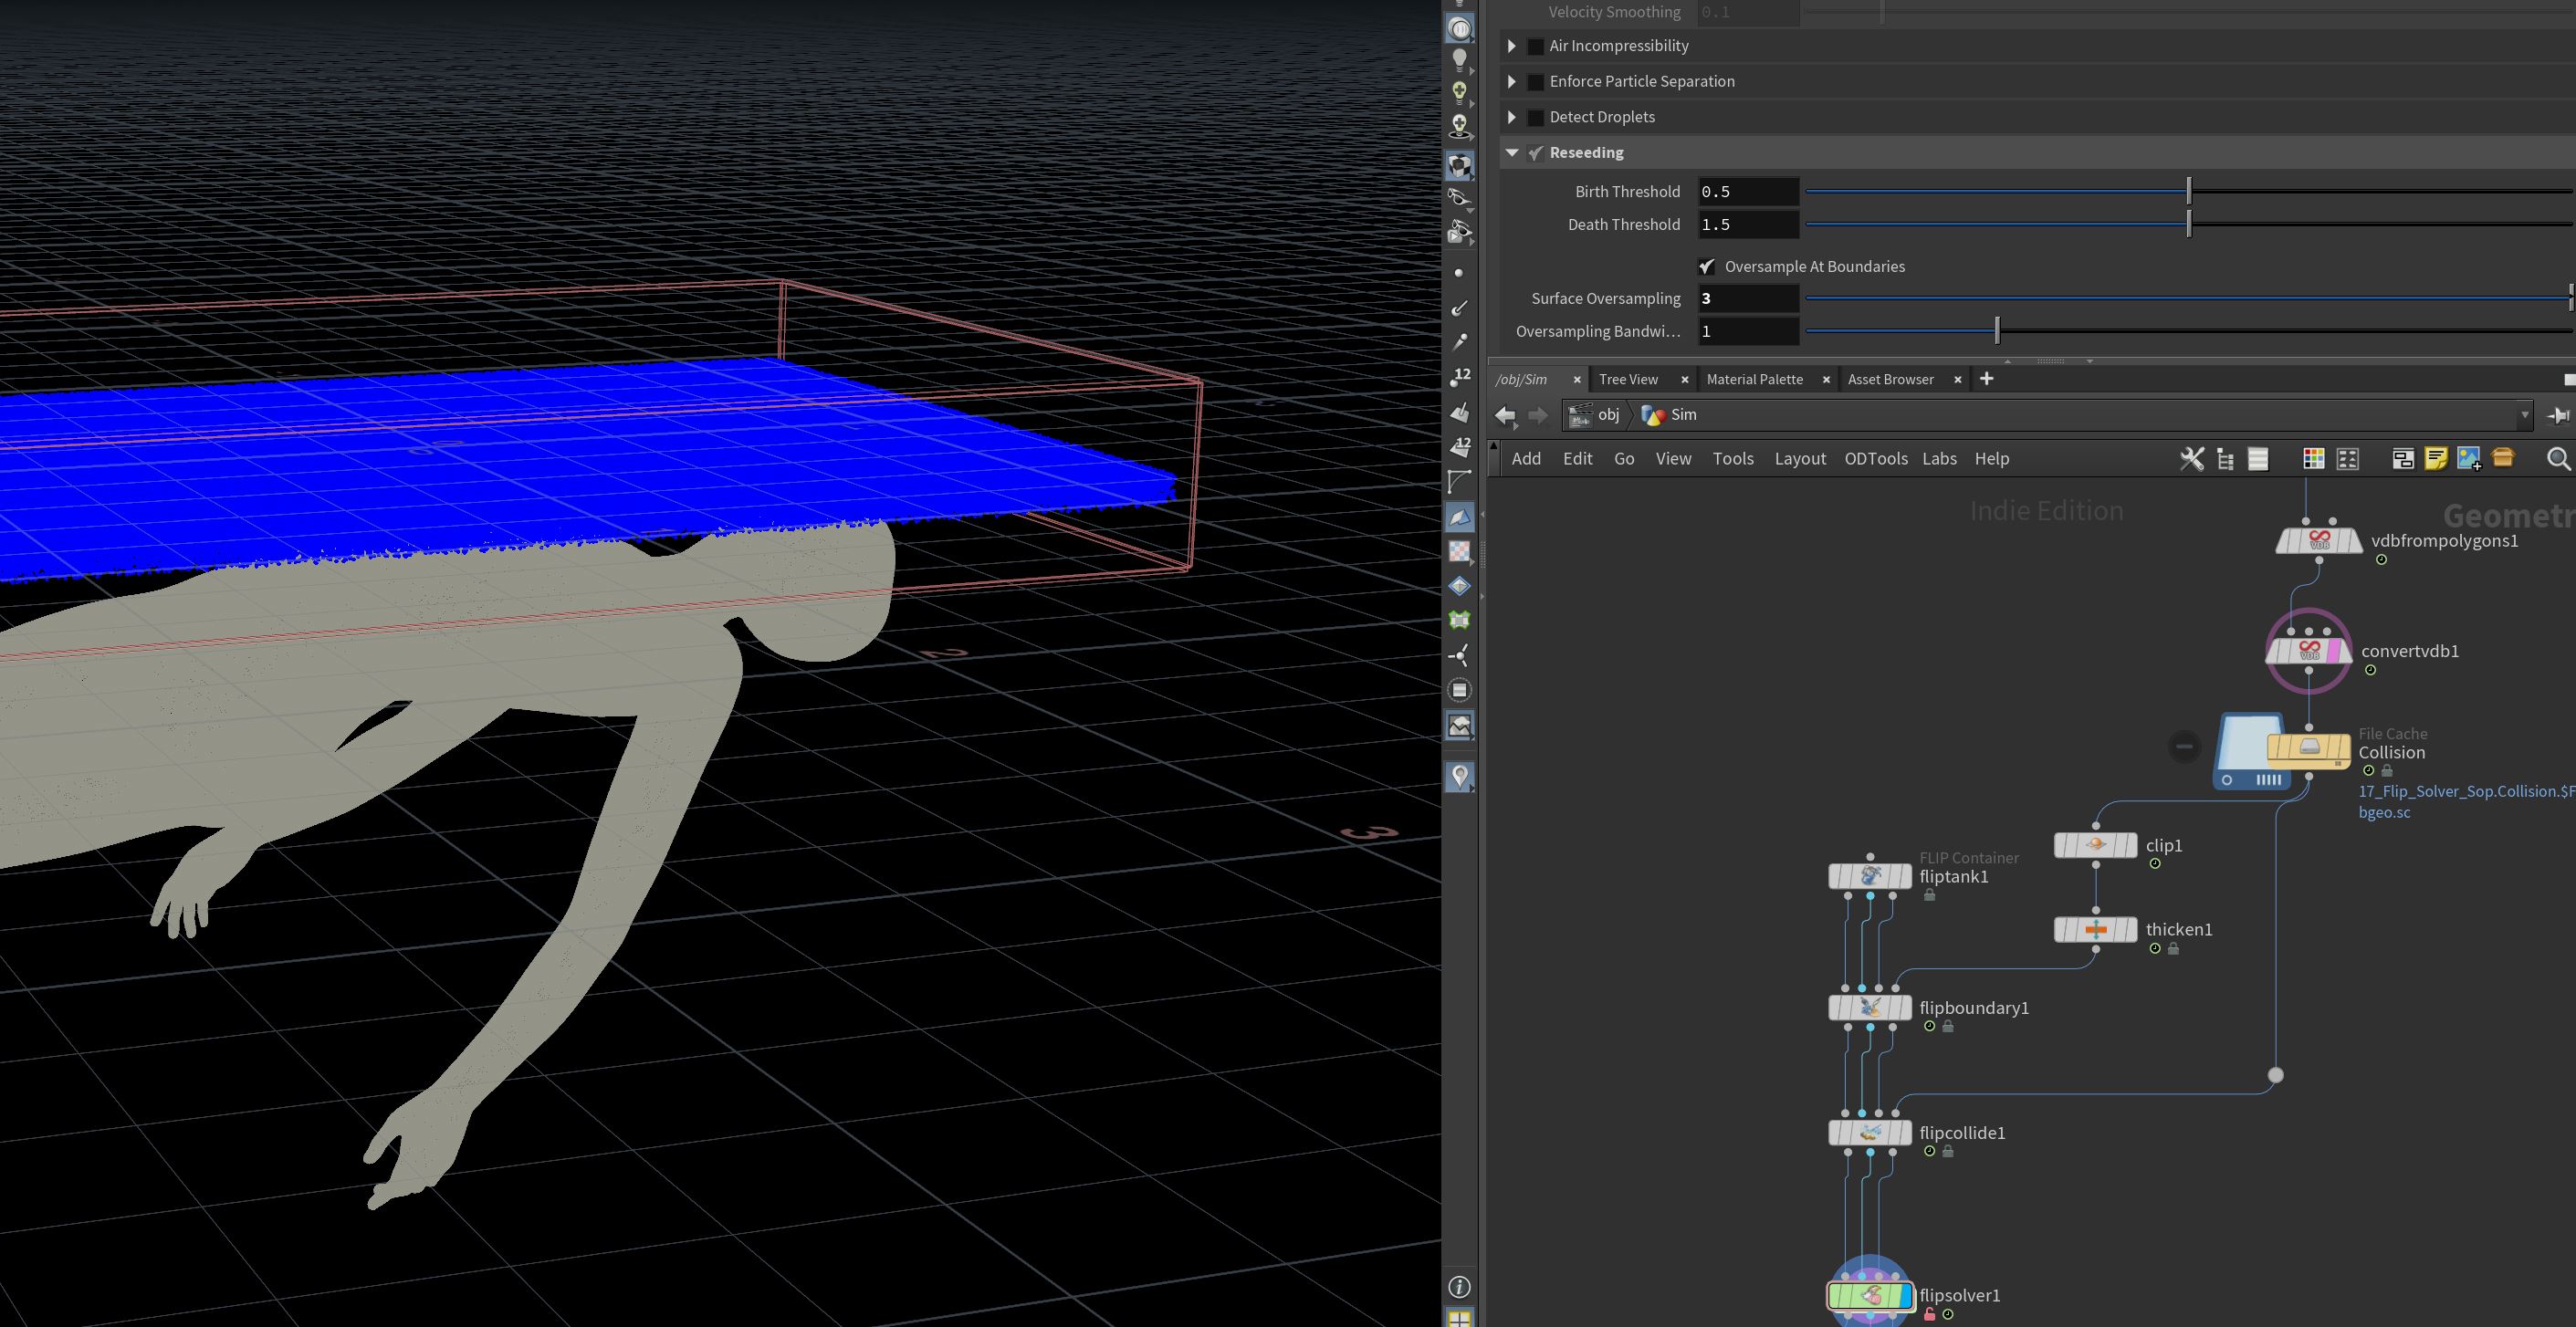The image size is (2576, 1327).
Task: Expand the Detect Droplets section
Action: [x=1512, y=118]
